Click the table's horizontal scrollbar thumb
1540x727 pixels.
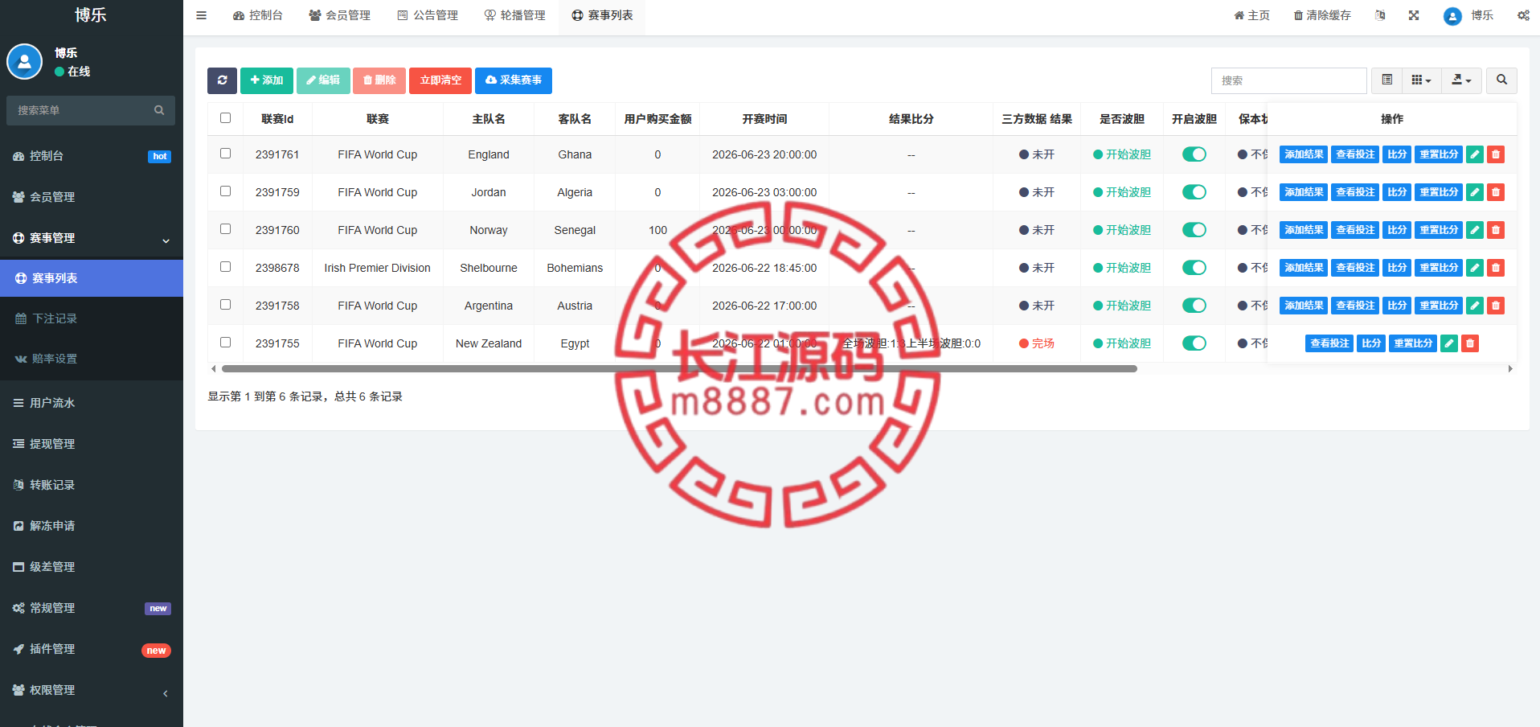(x=679, y=368)
